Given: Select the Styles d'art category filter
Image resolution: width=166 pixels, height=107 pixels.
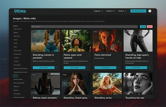Looking at the screenshot, I should pos(17,36).
